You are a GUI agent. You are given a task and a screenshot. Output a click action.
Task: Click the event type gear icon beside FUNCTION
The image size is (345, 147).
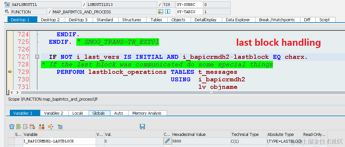[x=7, y=12]
